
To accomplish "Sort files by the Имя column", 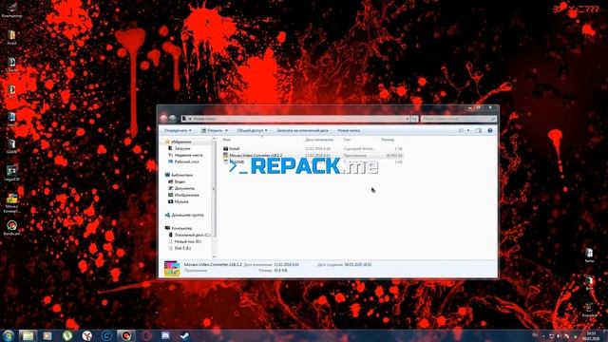I will click(x=227, y=140).
